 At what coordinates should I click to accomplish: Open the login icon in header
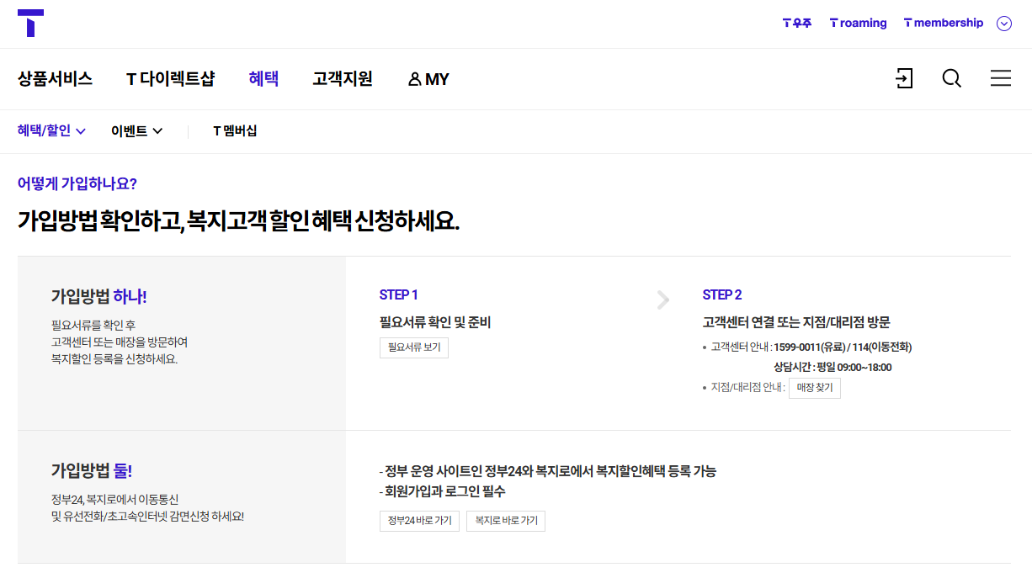coord(904,78)
